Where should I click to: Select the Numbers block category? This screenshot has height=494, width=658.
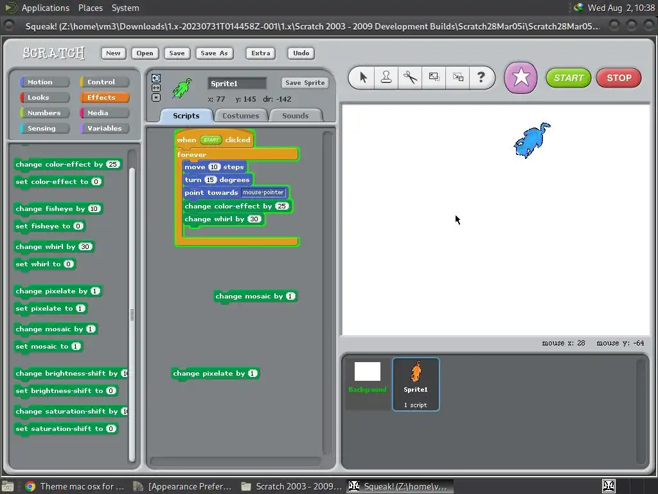coord(44,113)
